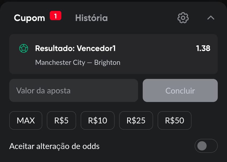Open the betting slip settings gear
This screenshot has width=227, height=162.
[x=183, y=18]
